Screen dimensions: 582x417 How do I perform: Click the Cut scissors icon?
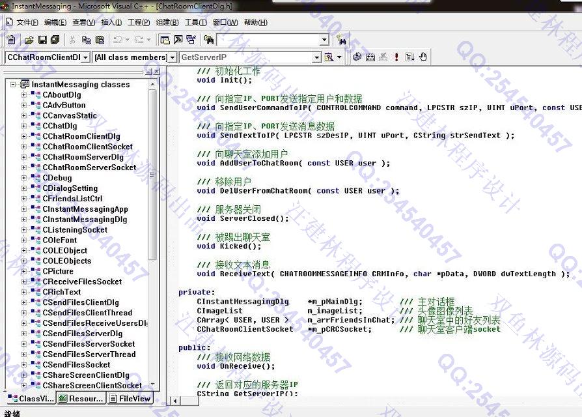72,39
